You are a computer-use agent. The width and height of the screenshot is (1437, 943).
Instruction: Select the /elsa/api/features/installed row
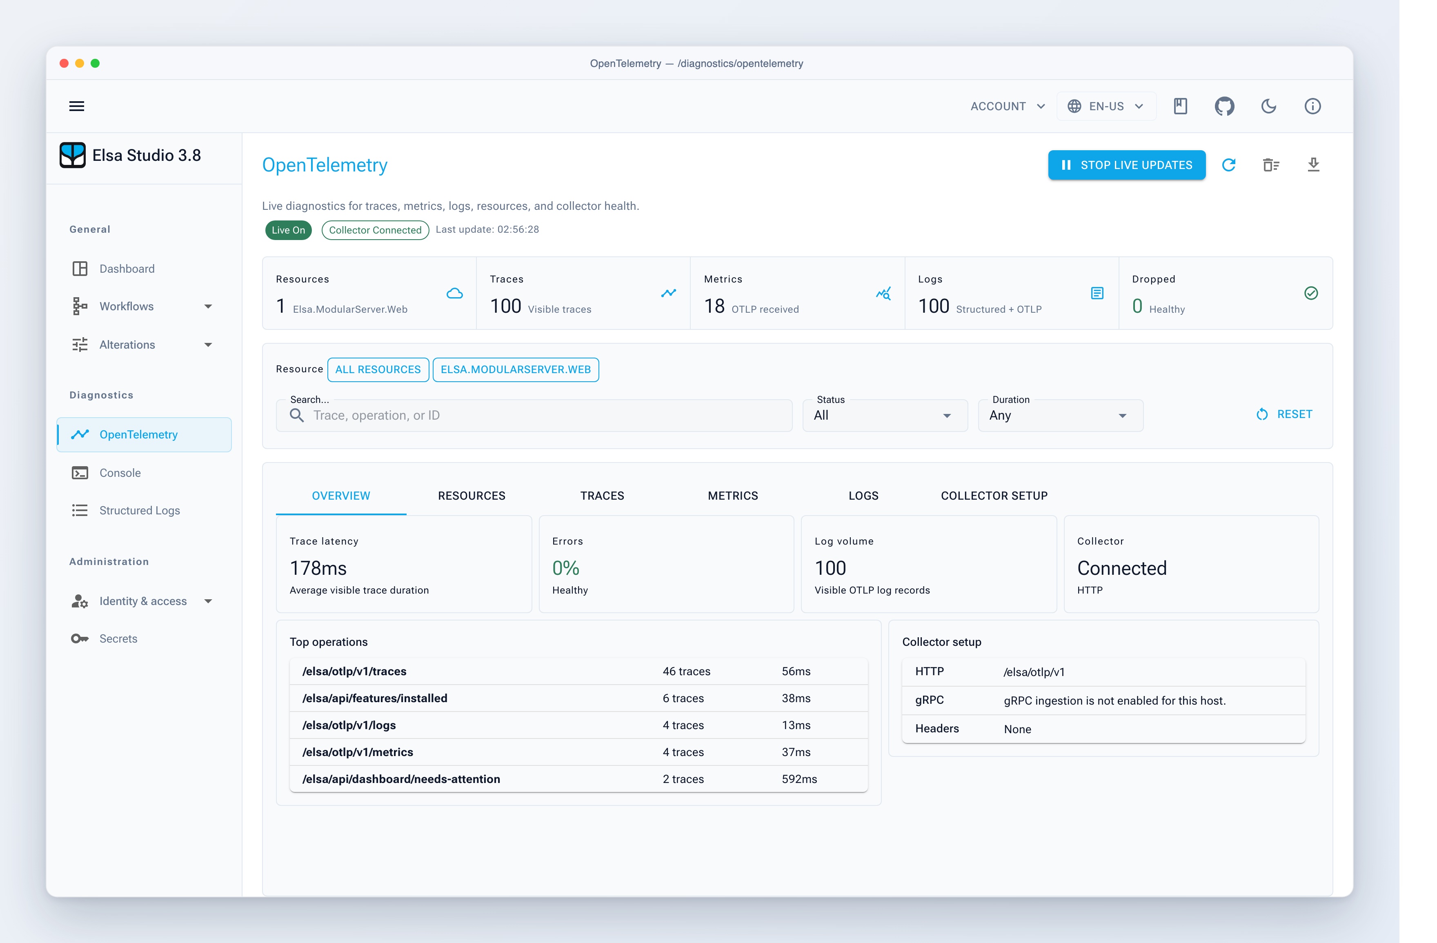[x=578, y=698]
